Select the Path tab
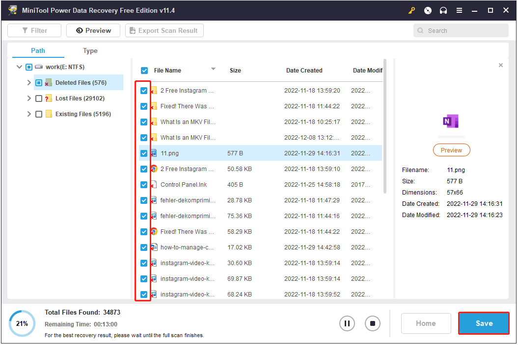This screenshot has height=345, width=518. [38, 51]
